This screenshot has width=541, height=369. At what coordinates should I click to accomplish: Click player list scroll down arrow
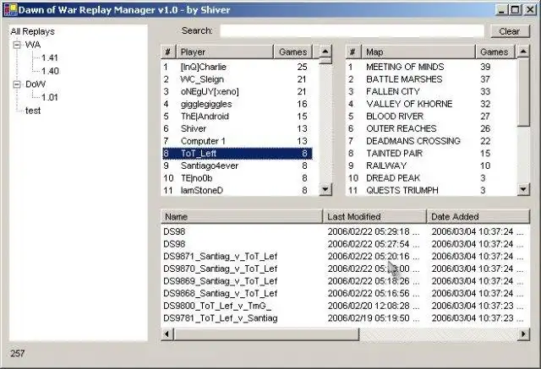tap(325, 189)
